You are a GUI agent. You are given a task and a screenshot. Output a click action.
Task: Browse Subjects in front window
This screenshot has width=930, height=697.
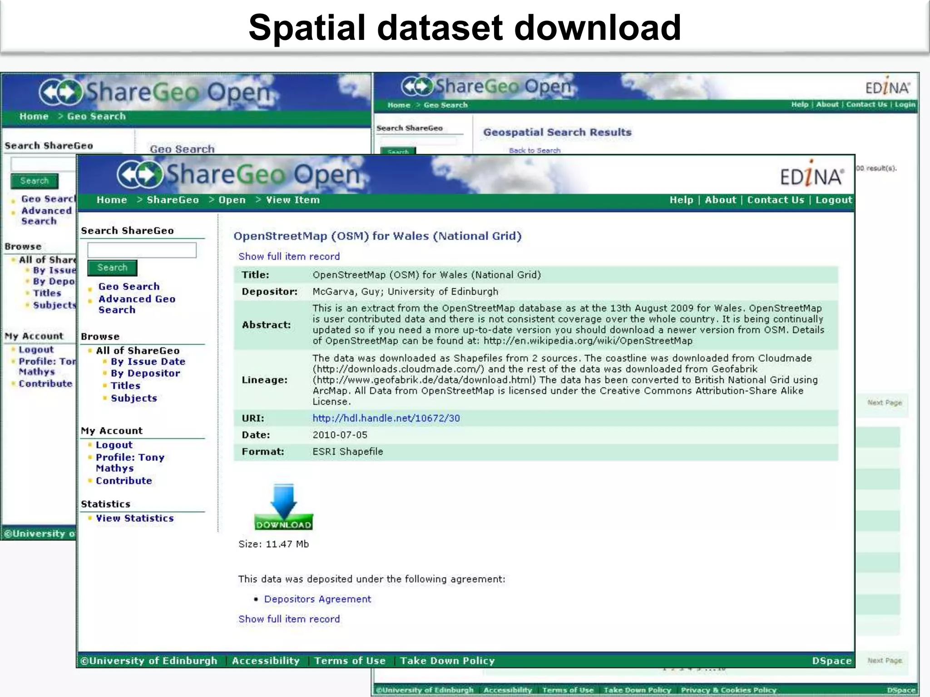[134, 398]
